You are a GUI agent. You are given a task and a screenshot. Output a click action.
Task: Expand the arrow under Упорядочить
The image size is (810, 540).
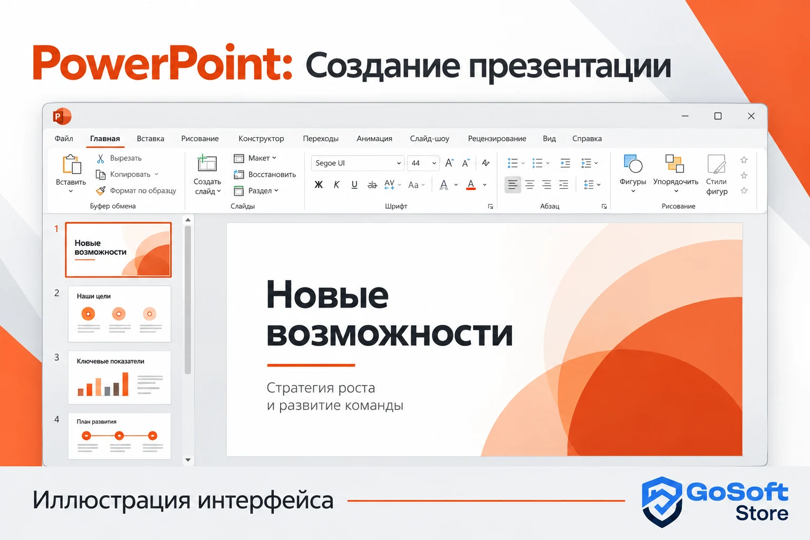point(676,191)
